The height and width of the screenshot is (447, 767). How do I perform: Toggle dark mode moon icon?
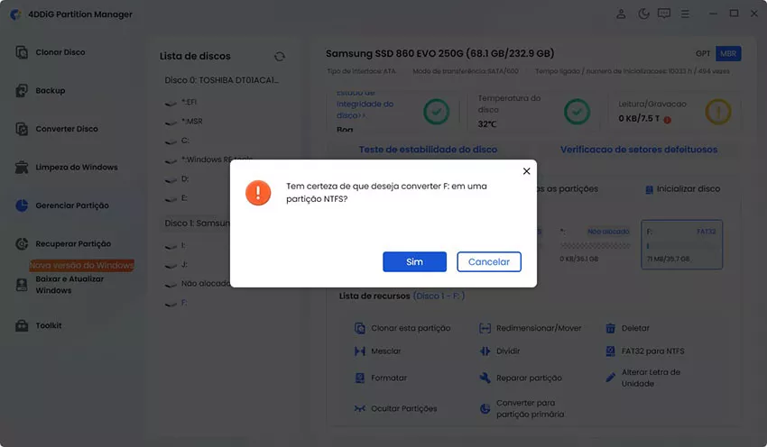[643, 14]
